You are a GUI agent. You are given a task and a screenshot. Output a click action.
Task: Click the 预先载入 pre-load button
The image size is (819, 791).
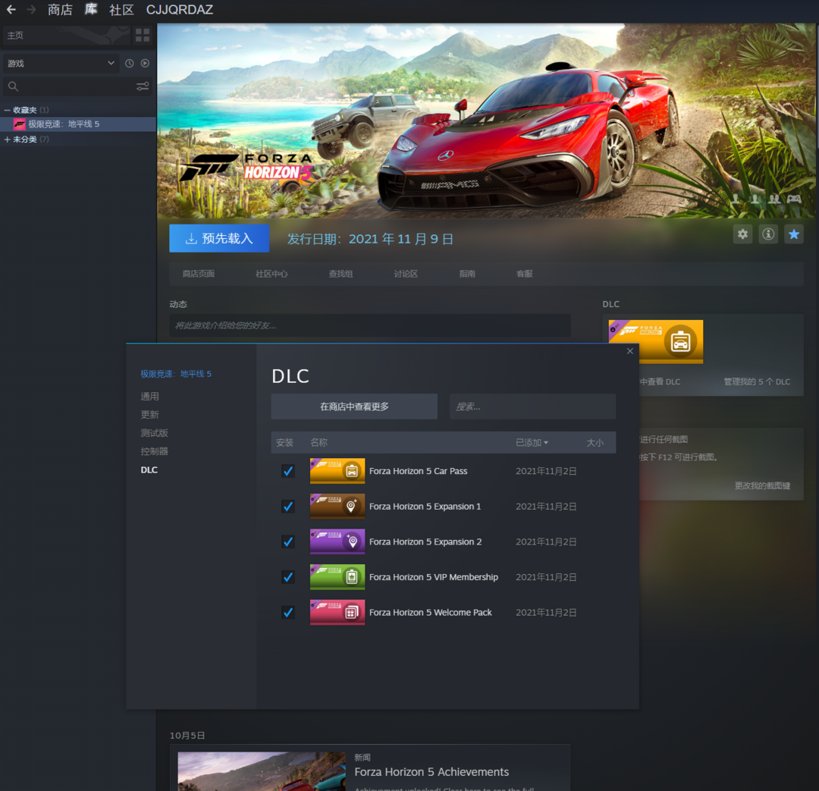coord(219,238)
